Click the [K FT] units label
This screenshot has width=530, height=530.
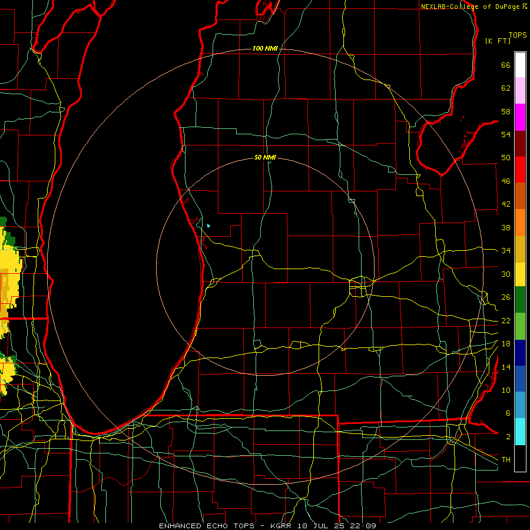point(498,41)
